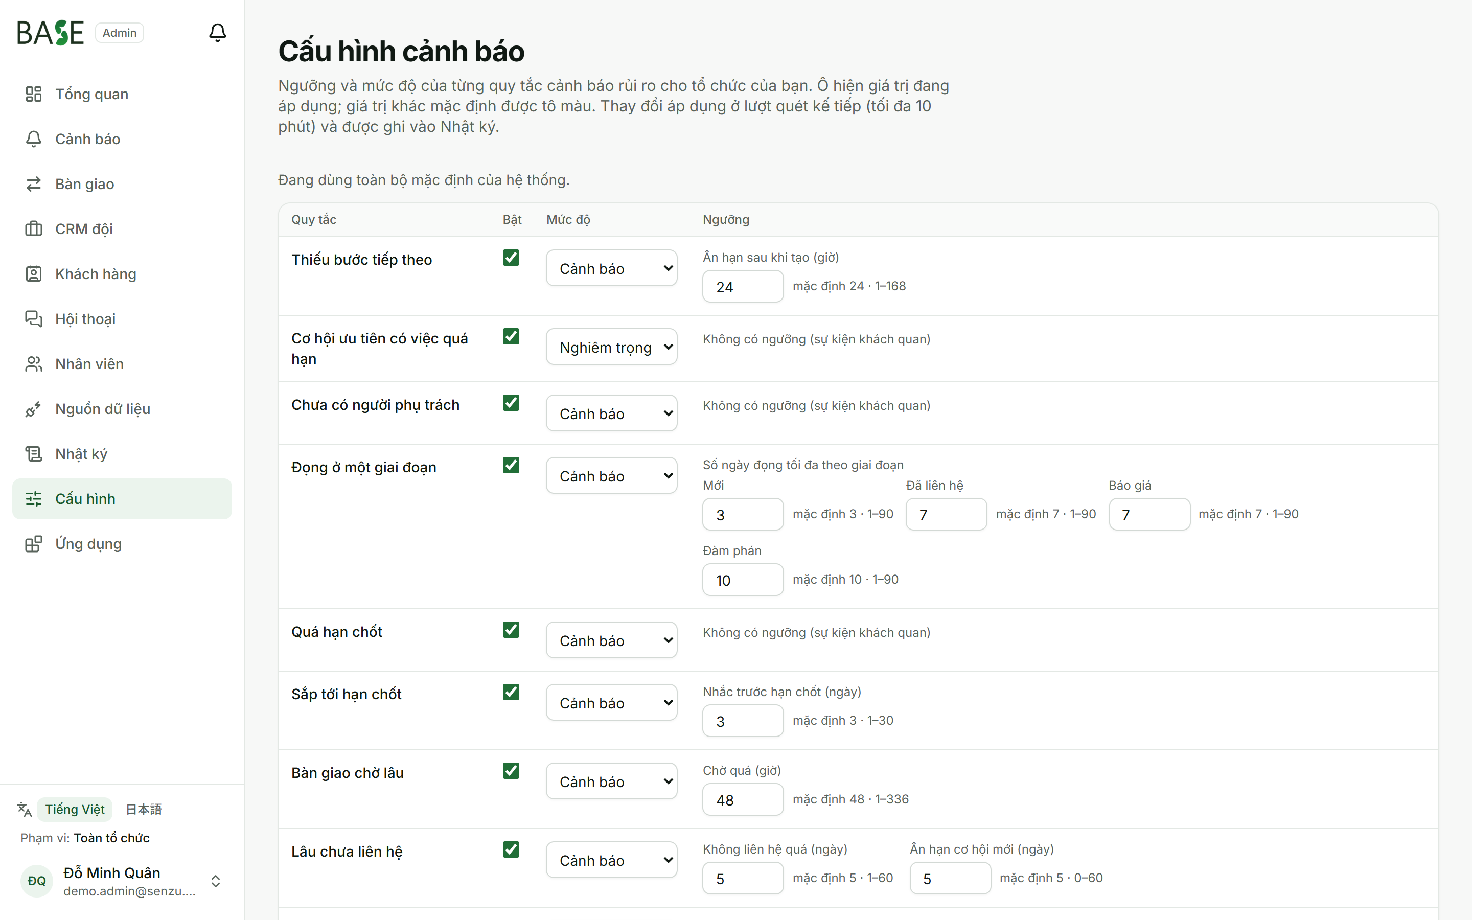Click the Tổng quan dashboard icon

coord(33,95)
